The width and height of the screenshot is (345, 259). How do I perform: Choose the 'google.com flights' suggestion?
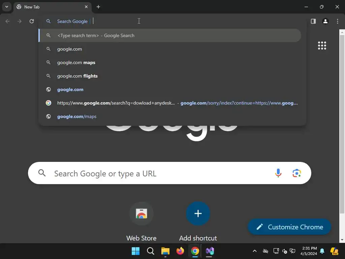[x=170, y=76]
